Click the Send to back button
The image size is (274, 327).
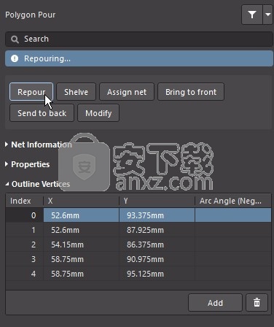click(x=42, y=113)
